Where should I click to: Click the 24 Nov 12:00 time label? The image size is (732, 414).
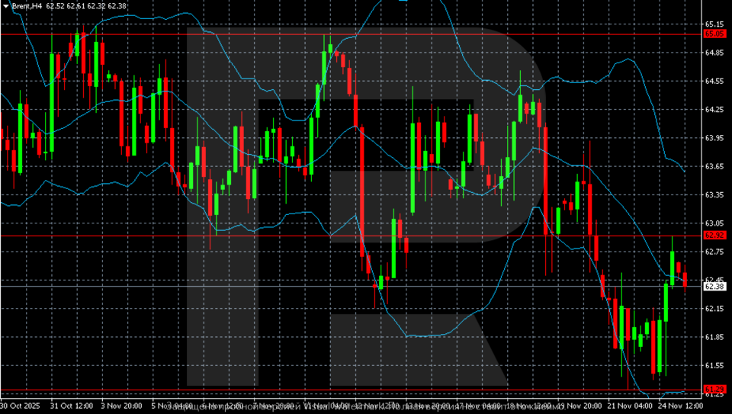pos(677,406)
